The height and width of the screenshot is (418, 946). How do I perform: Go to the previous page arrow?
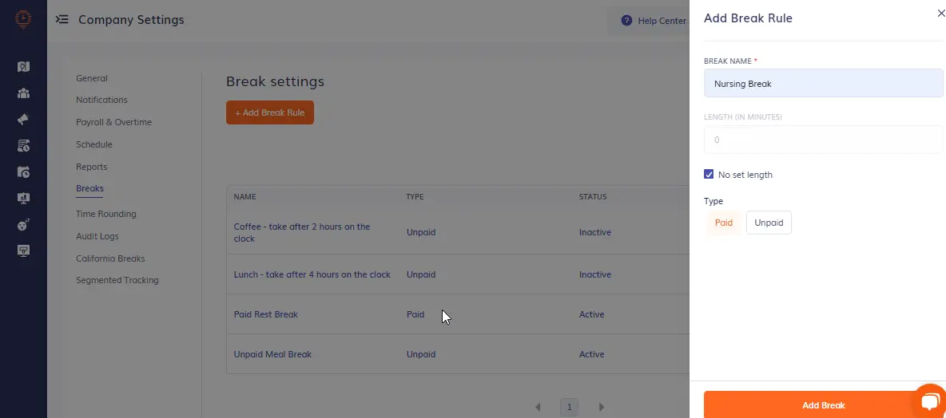point(539,407)
